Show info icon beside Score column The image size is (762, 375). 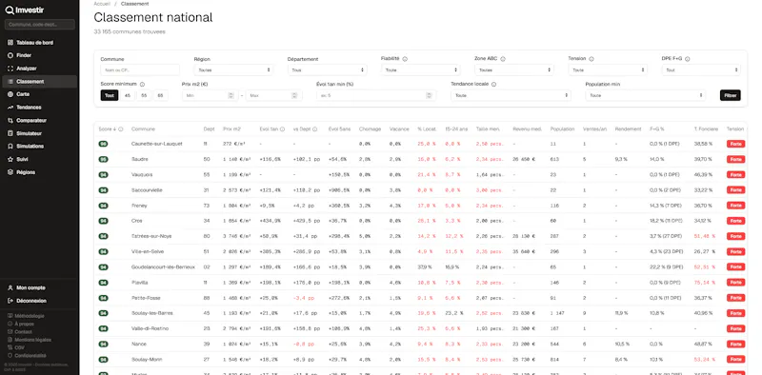tap(121, 129)
